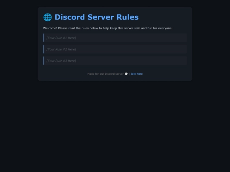Screen dimensions: 230x172
Task: Select the Rule #2 placeholder box
Action: pyautogui.click(x=115, y=49)
